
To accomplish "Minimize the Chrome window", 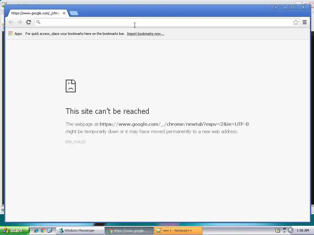I will [x=285, y=7].
